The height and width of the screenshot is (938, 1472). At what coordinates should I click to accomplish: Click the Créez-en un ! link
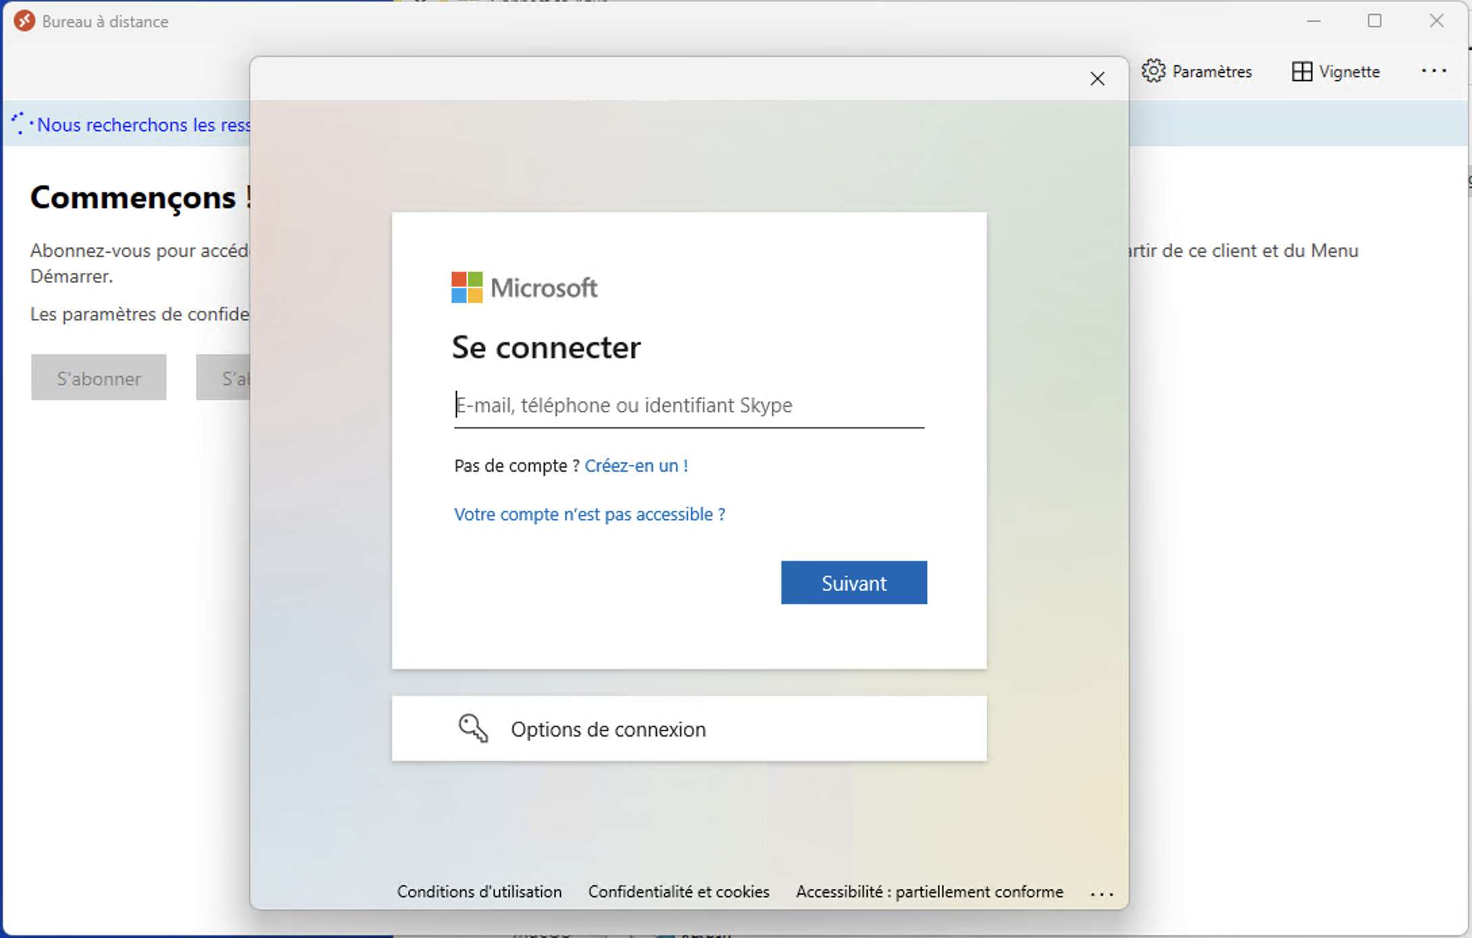[636, 466]
